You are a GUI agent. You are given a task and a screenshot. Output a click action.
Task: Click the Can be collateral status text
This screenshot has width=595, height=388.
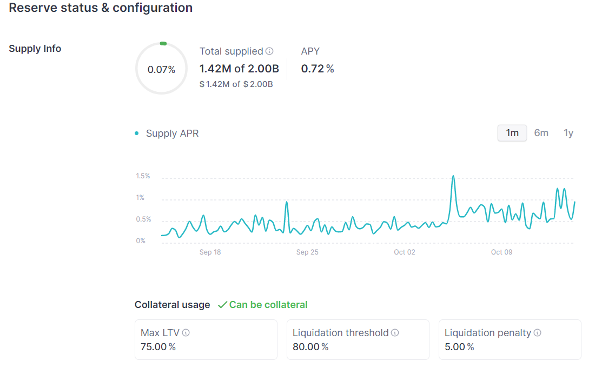(268, 305)
